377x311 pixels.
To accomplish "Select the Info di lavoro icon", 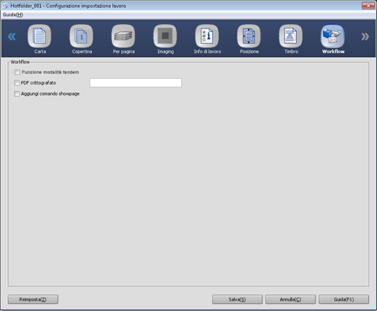I will coord(207,36).
